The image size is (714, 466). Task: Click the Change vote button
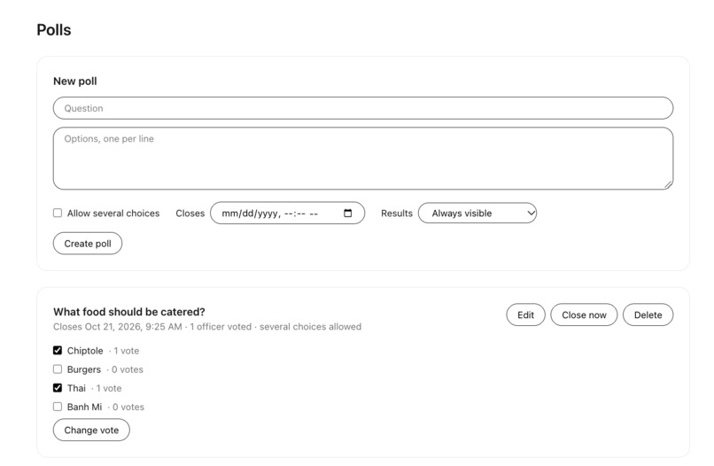tap(91, 430)
